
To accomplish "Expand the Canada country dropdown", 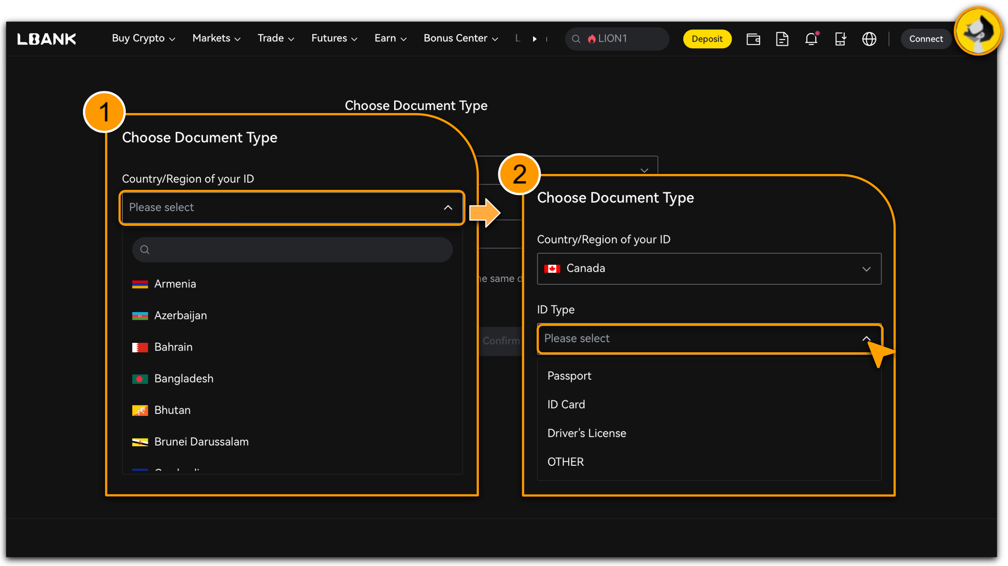I will [x=866, y=269].
